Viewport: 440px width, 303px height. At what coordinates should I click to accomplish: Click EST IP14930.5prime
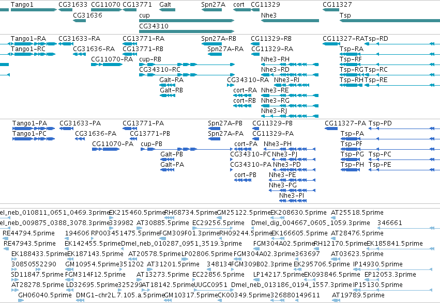pyautogui.click(x=378, y=265)
